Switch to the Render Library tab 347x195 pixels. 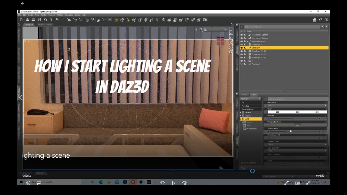pyautogui.click(x=45, y=25)
